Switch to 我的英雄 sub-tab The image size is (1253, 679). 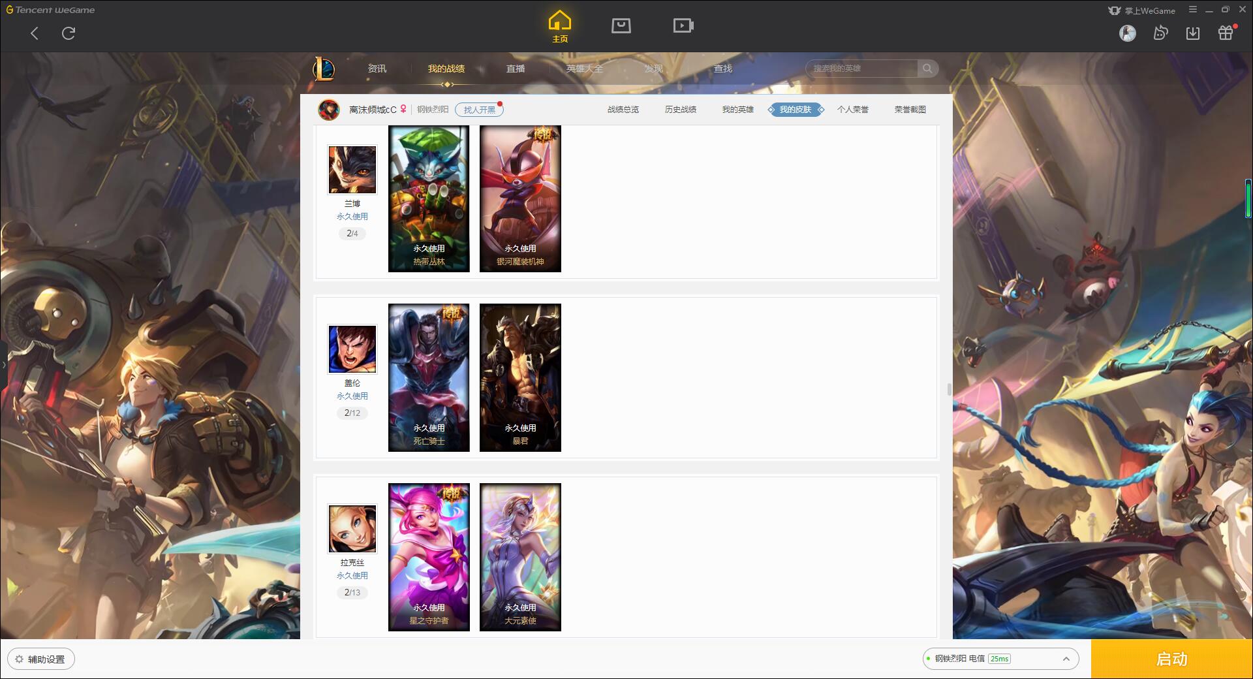[738, 110]
